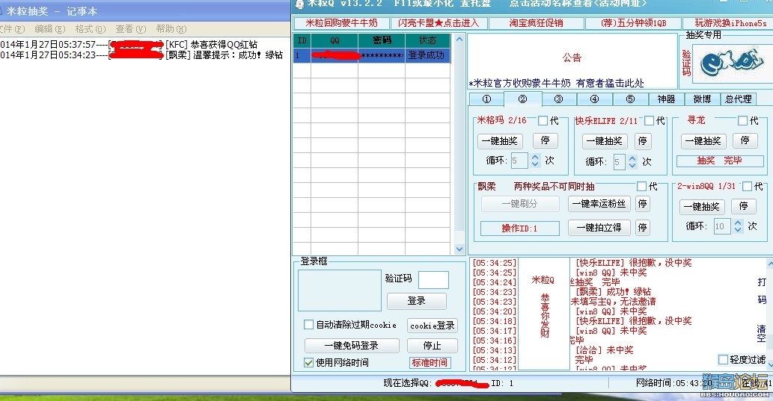Click 停 in the 快乐ELIFE group
This screenshot has width=773, height=401.
tap(643, 141)
